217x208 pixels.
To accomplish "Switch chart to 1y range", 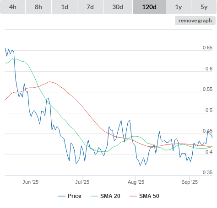I will click(179, 7).
